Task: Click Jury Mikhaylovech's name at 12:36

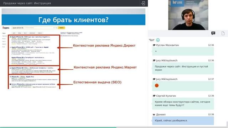Action: [x=167, y=60]
